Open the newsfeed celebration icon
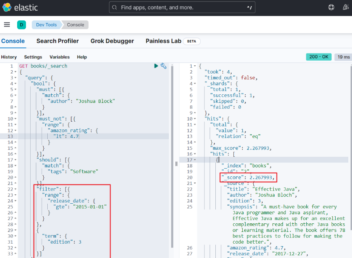This screenshot has width=352, height=258. click(x=346, y=7)
